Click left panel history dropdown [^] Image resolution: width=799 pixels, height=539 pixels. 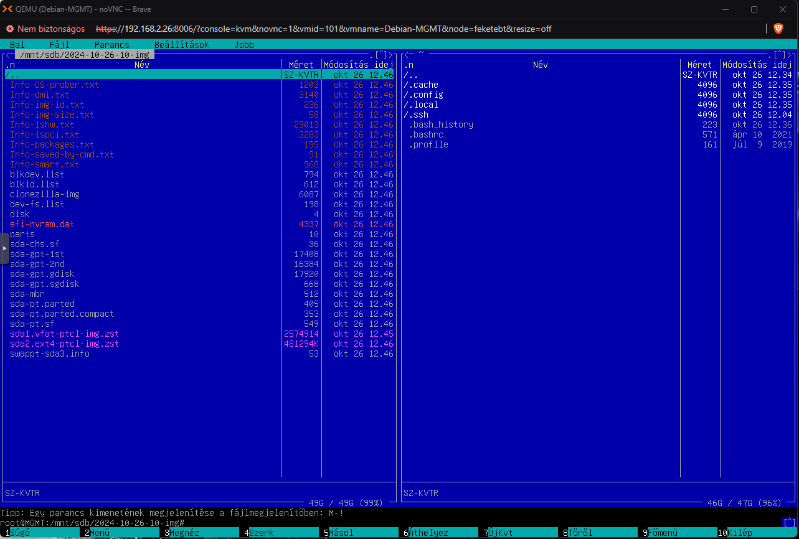tap(381, 55)
